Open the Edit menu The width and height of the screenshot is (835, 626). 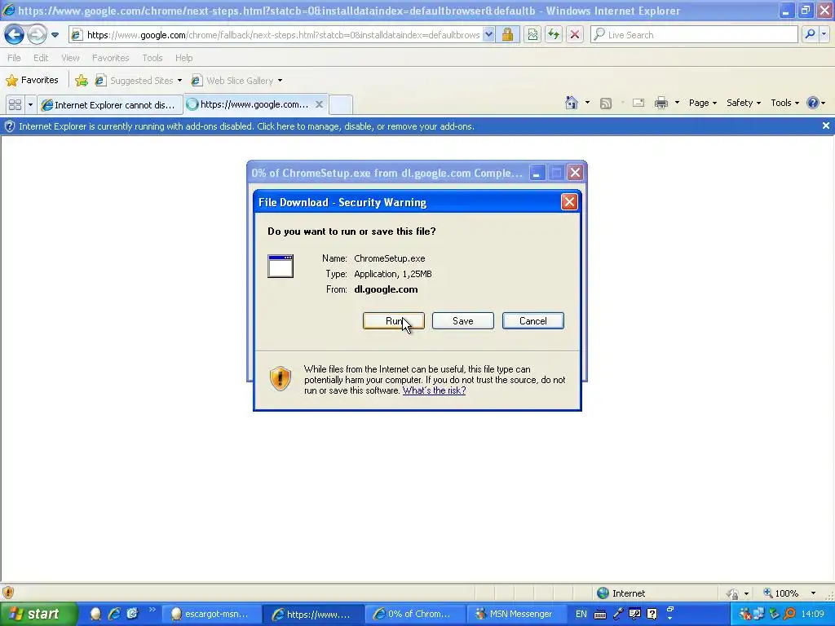point(41,58)
